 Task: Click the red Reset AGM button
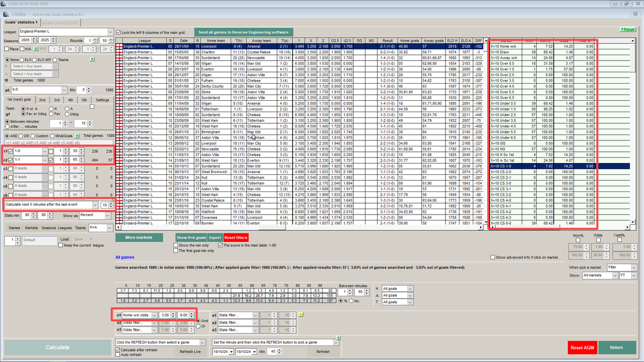(x=582, y=348)
